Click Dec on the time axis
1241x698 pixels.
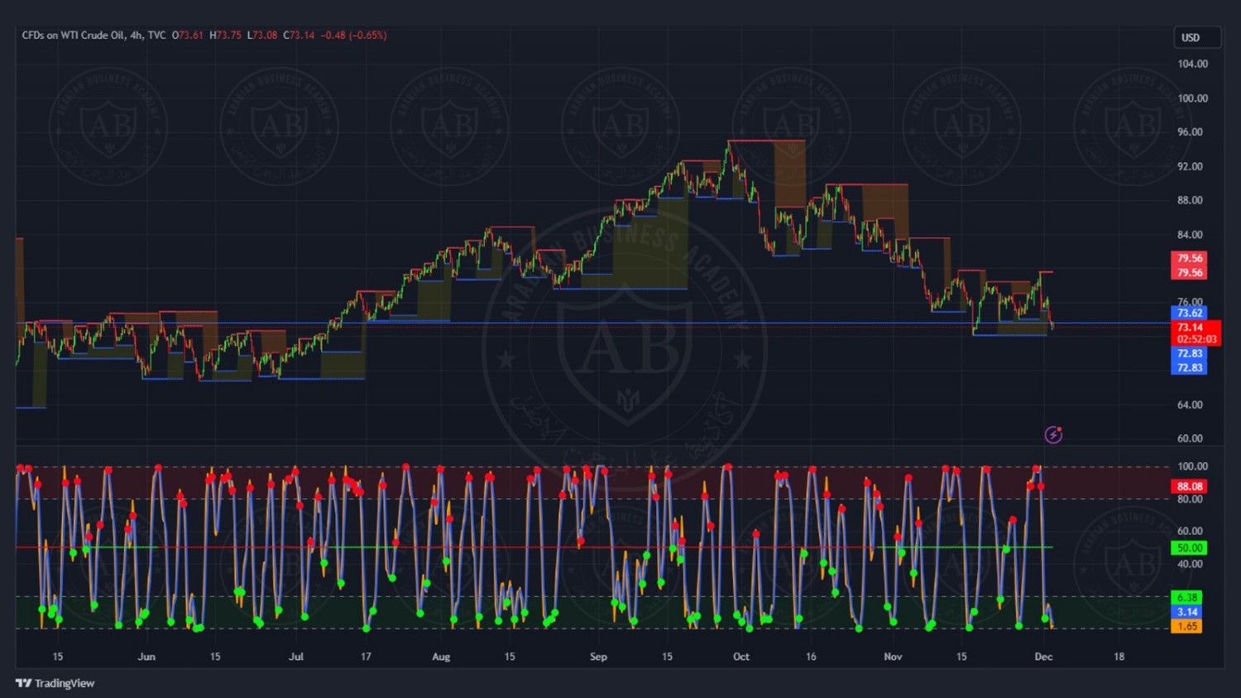point(1043,657)
